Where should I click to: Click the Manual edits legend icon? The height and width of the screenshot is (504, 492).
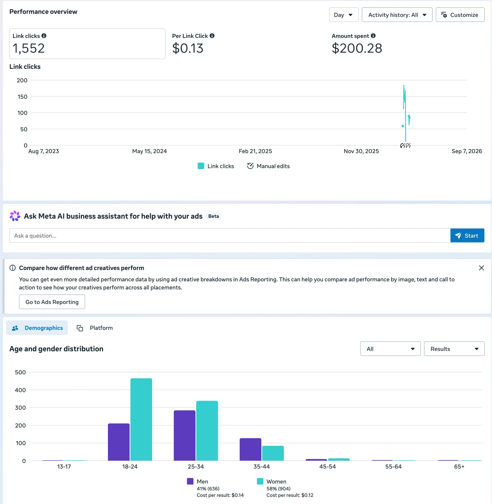250,166
